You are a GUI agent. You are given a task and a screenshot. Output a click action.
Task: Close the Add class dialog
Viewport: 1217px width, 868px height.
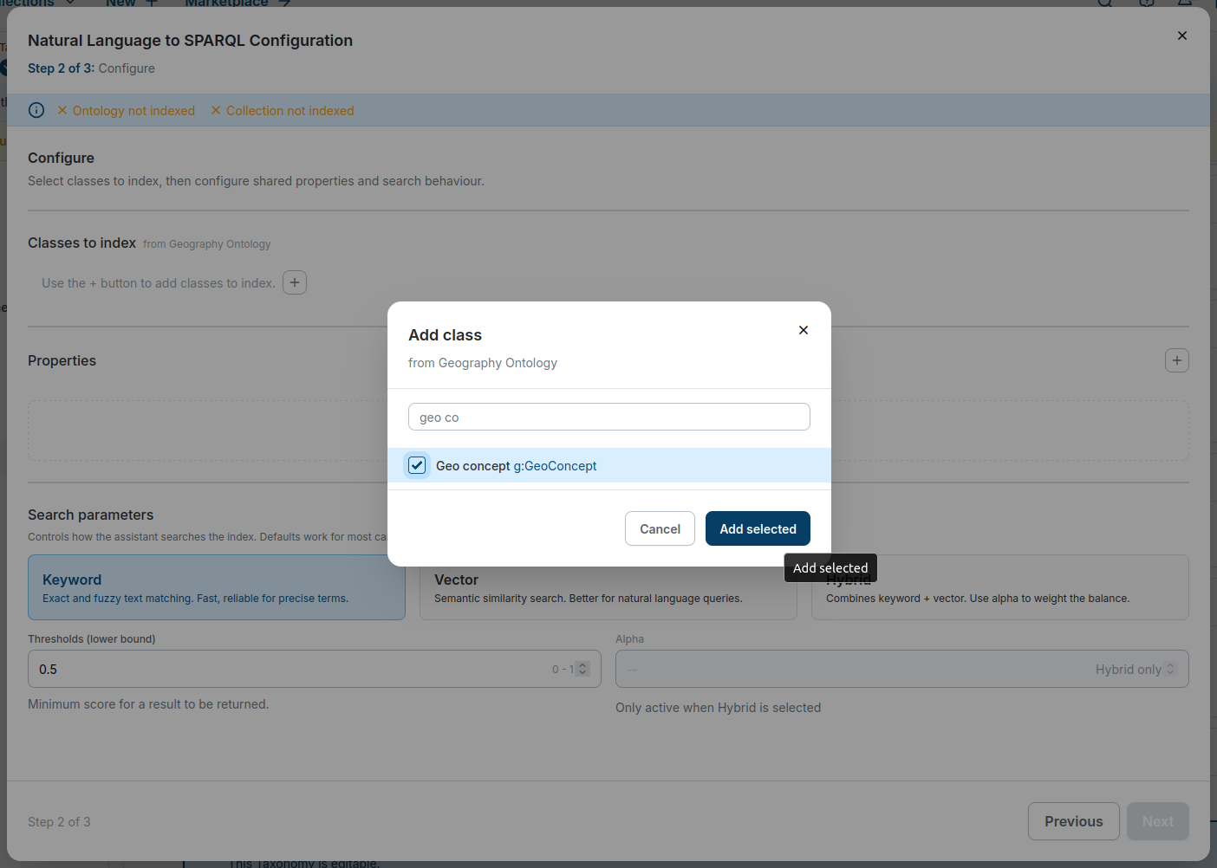tap(804, 330)
